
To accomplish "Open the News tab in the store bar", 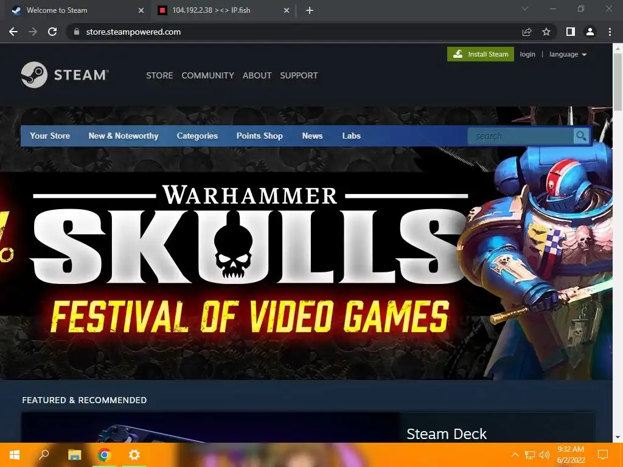I will coord(312,136).
